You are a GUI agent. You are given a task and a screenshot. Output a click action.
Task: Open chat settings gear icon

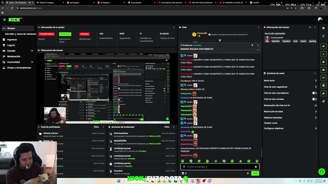tap(248, 173)
